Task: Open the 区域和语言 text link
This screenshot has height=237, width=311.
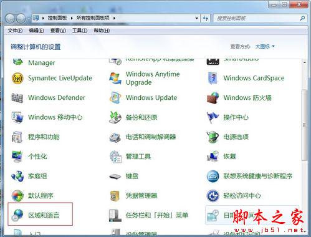Action: (x=44, y=215)
